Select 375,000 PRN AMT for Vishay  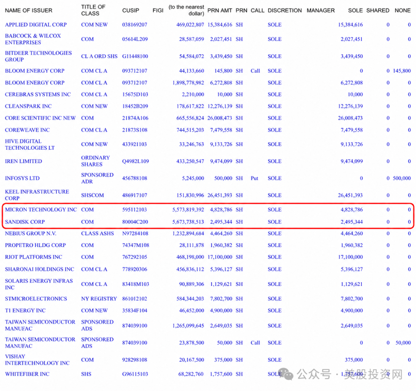coord(223,360)
